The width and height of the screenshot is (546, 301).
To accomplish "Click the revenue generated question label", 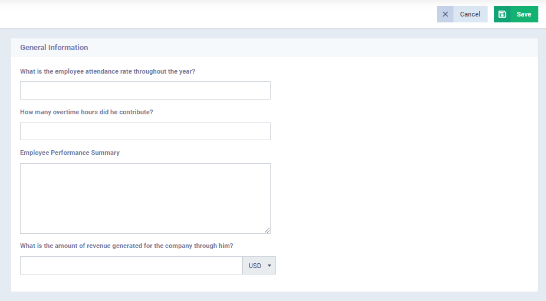I will [x=126, y=246].
